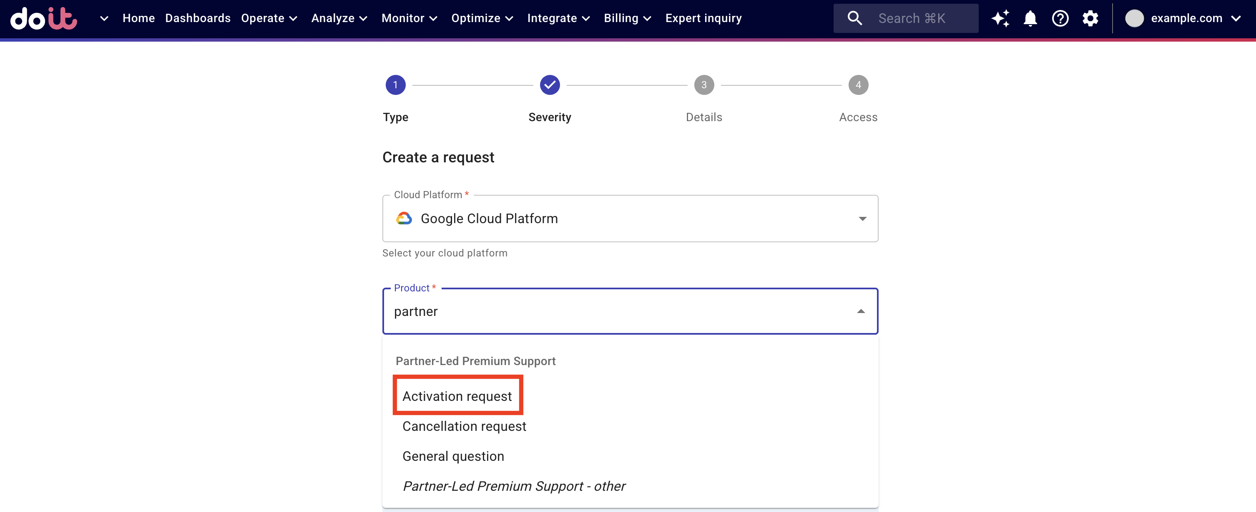Click the Search field
1256x512 pixels.
coord(905,18)
